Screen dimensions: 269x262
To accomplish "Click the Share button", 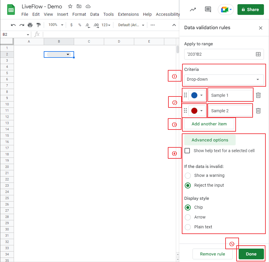I will (251, 10).
